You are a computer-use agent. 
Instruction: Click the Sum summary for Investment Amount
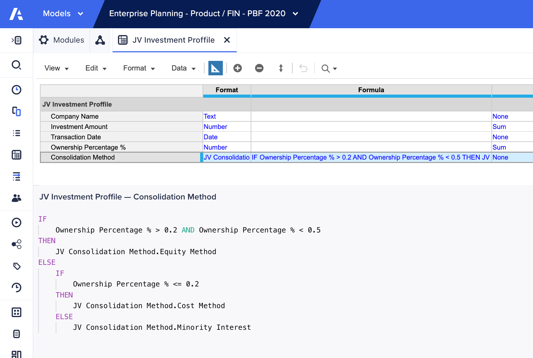[499, 127]
